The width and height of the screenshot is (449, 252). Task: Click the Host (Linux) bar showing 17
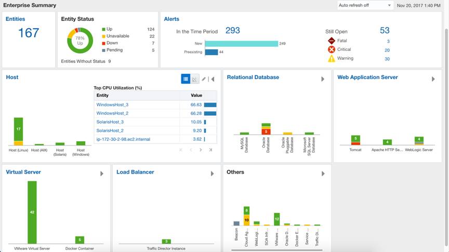tap(18, 131)
